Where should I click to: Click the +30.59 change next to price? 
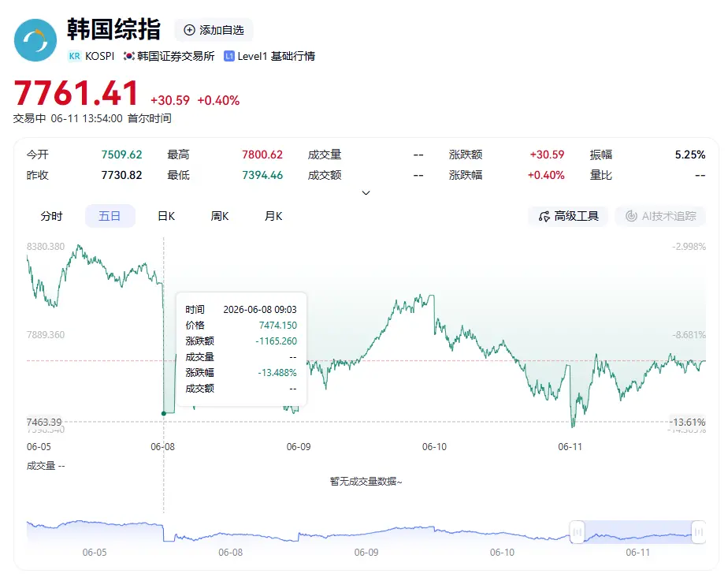[x=170, y=100]
